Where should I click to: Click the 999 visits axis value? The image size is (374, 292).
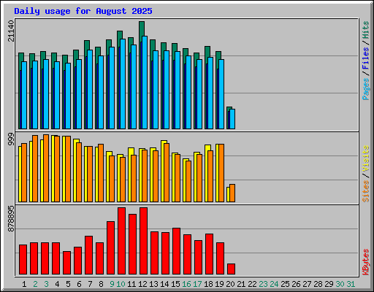[11, 139]
